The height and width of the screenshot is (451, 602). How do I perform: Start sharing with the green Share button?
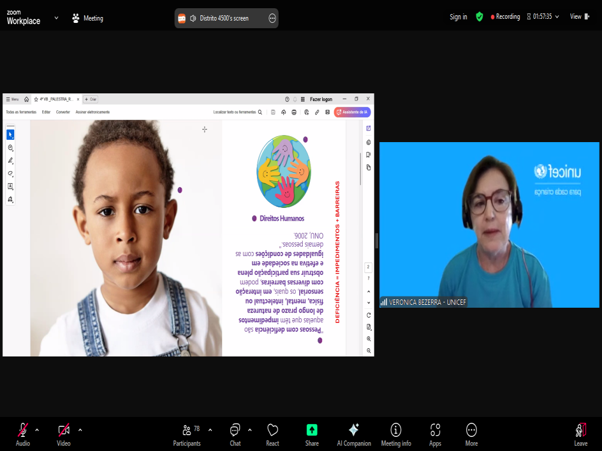point(312,434)
